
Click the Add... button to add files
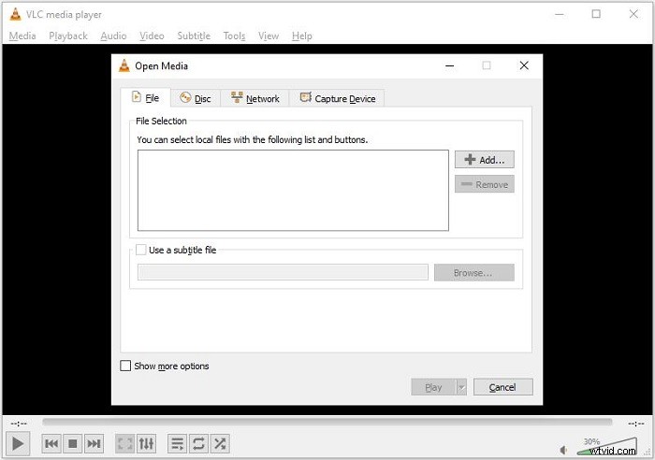coord(484,160)
